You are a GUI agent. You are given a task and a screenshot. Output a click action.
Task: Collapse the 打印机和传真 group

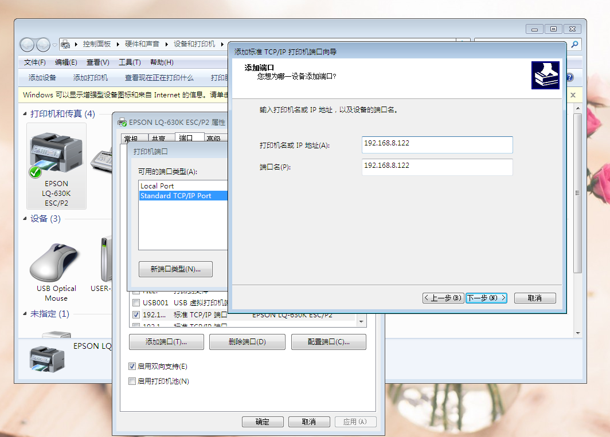25,114
